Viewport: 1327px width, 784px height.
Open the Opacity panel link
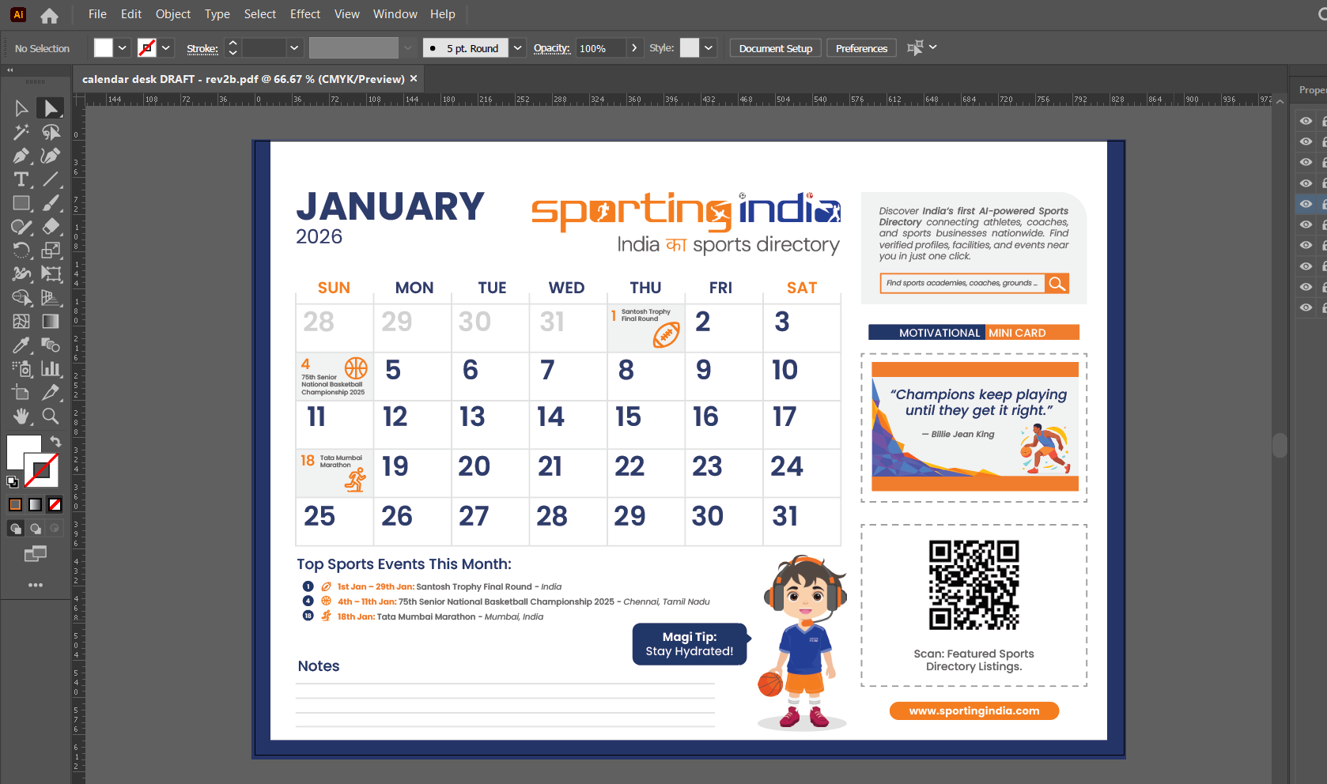[x=552, y=48]
